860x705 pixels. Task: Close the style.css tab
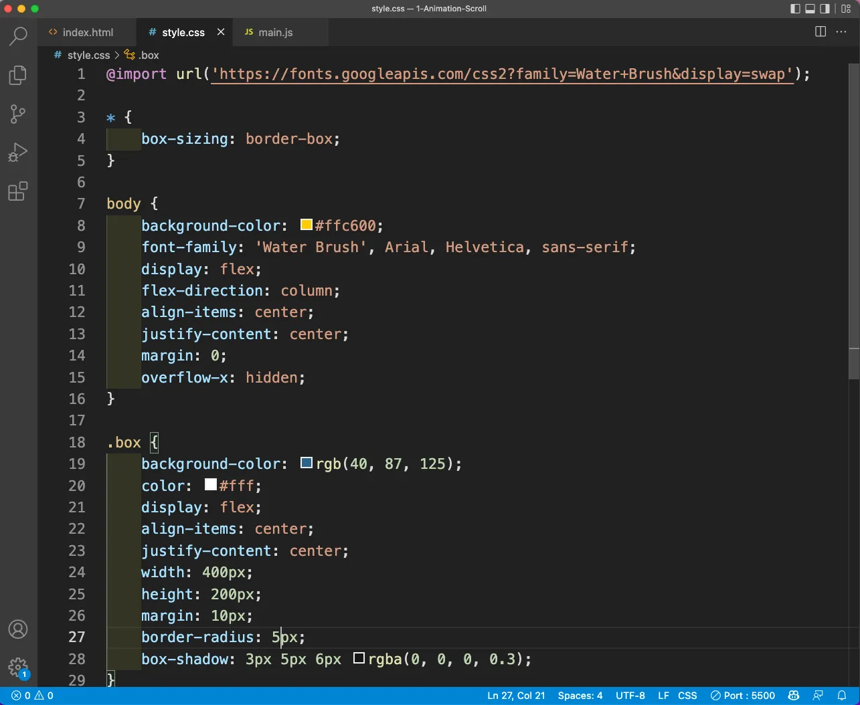[221, 32]
